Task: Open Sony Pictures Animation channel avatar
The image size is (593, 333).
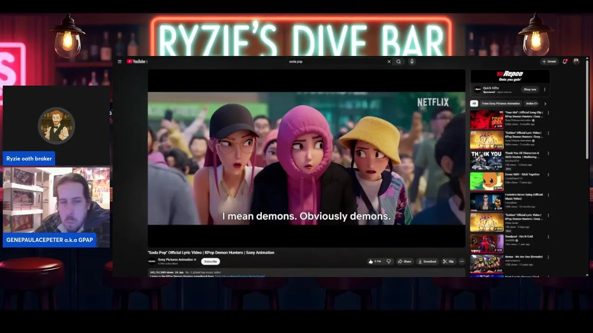Action: (151, 261)
